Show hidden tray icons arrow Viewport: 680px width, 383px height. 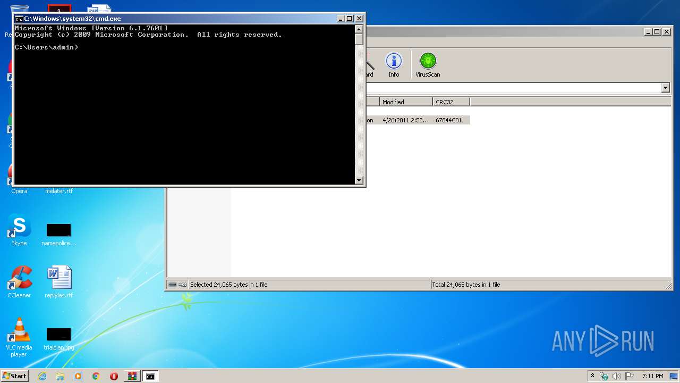pos(593,376)
